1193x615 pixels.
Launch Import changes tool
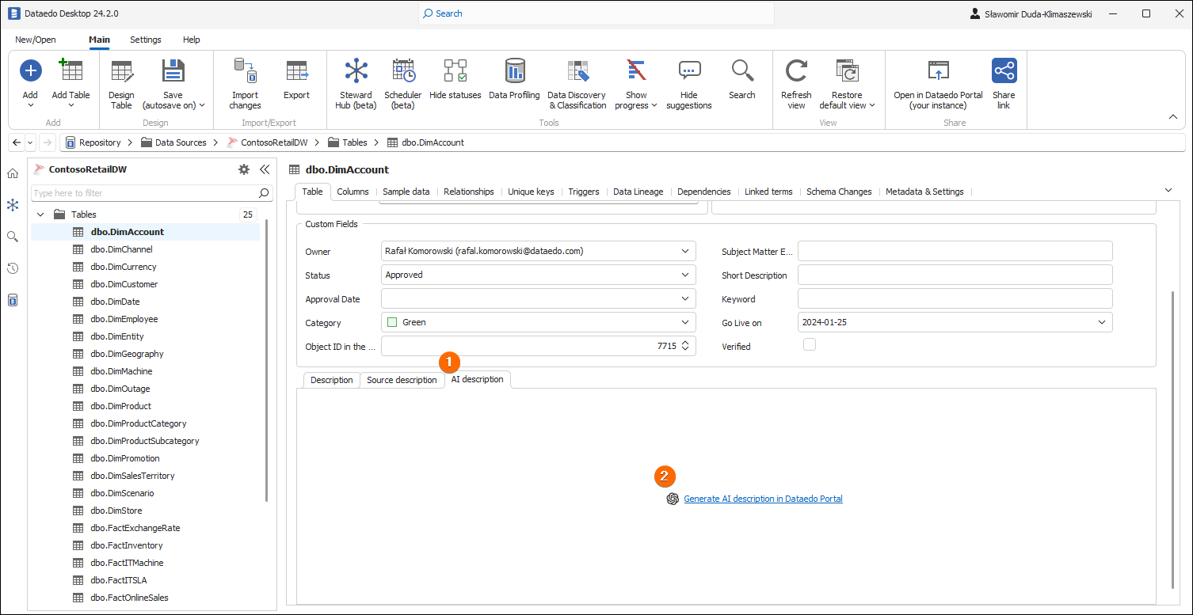point(245,70)
